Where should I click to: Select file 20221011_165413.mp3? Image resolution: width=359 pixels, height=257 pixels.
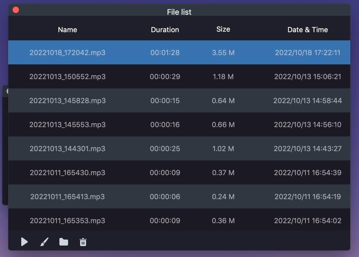click(x=68, y=196)
